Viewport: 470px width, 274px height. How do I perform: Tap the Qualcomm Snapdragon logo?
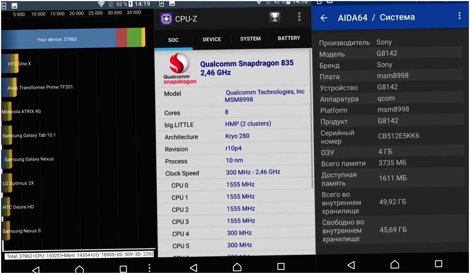179,69
